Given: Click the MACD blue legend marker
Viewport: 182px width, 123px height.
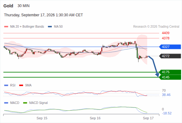Looking at the screenshot, I should 6,103.
